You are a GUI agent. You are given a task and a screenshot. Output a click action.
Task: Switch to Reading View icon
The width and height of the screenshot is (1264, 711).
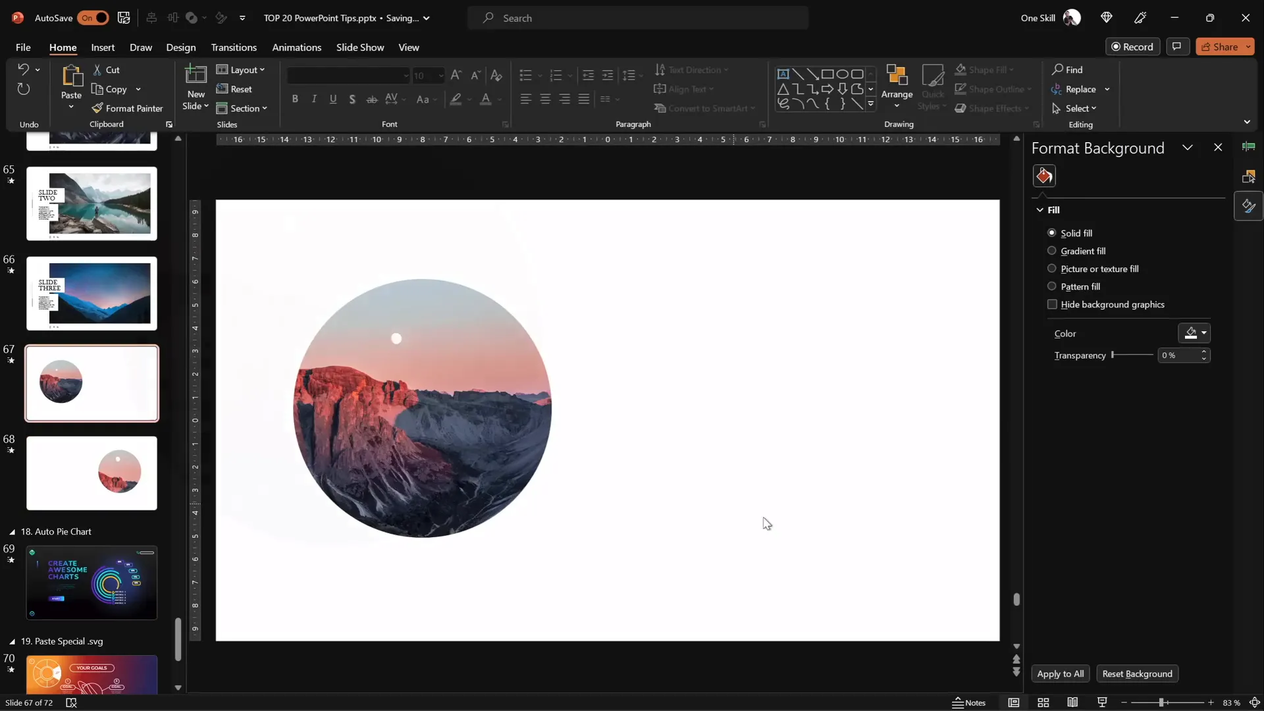1072,702
